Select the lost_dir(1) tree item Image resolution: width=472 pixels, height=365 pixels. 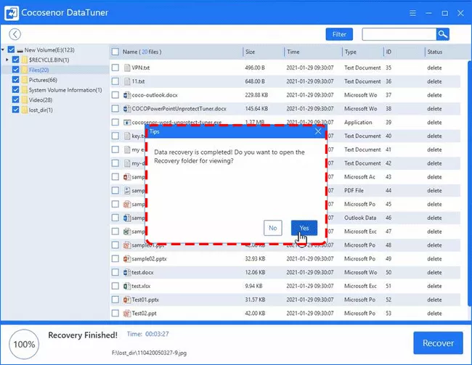click(41, 110)
